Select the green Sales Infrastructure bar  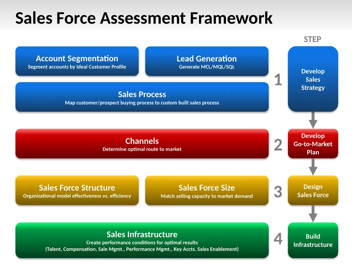[142, 240]
